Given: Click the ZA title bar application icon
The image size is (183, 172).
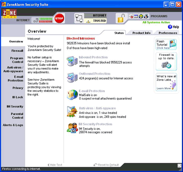Looking at the screenshot, I should click(x=4, y=4).
